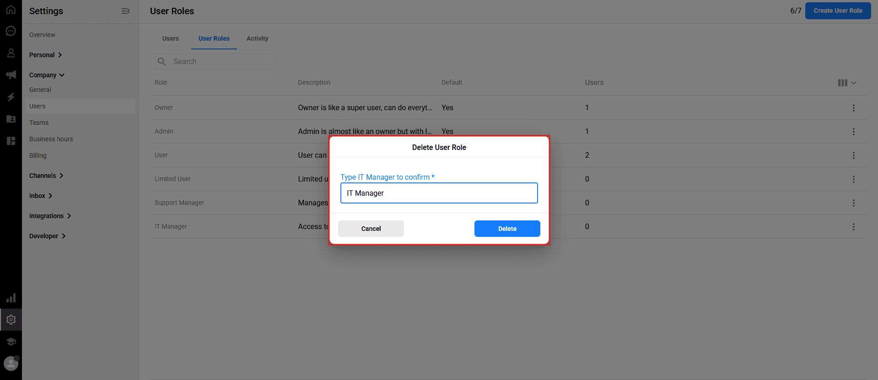The width and height of the screenshot is (878, 380).
Task: Collapse the Company settings section
Action: tap(47, 75)
